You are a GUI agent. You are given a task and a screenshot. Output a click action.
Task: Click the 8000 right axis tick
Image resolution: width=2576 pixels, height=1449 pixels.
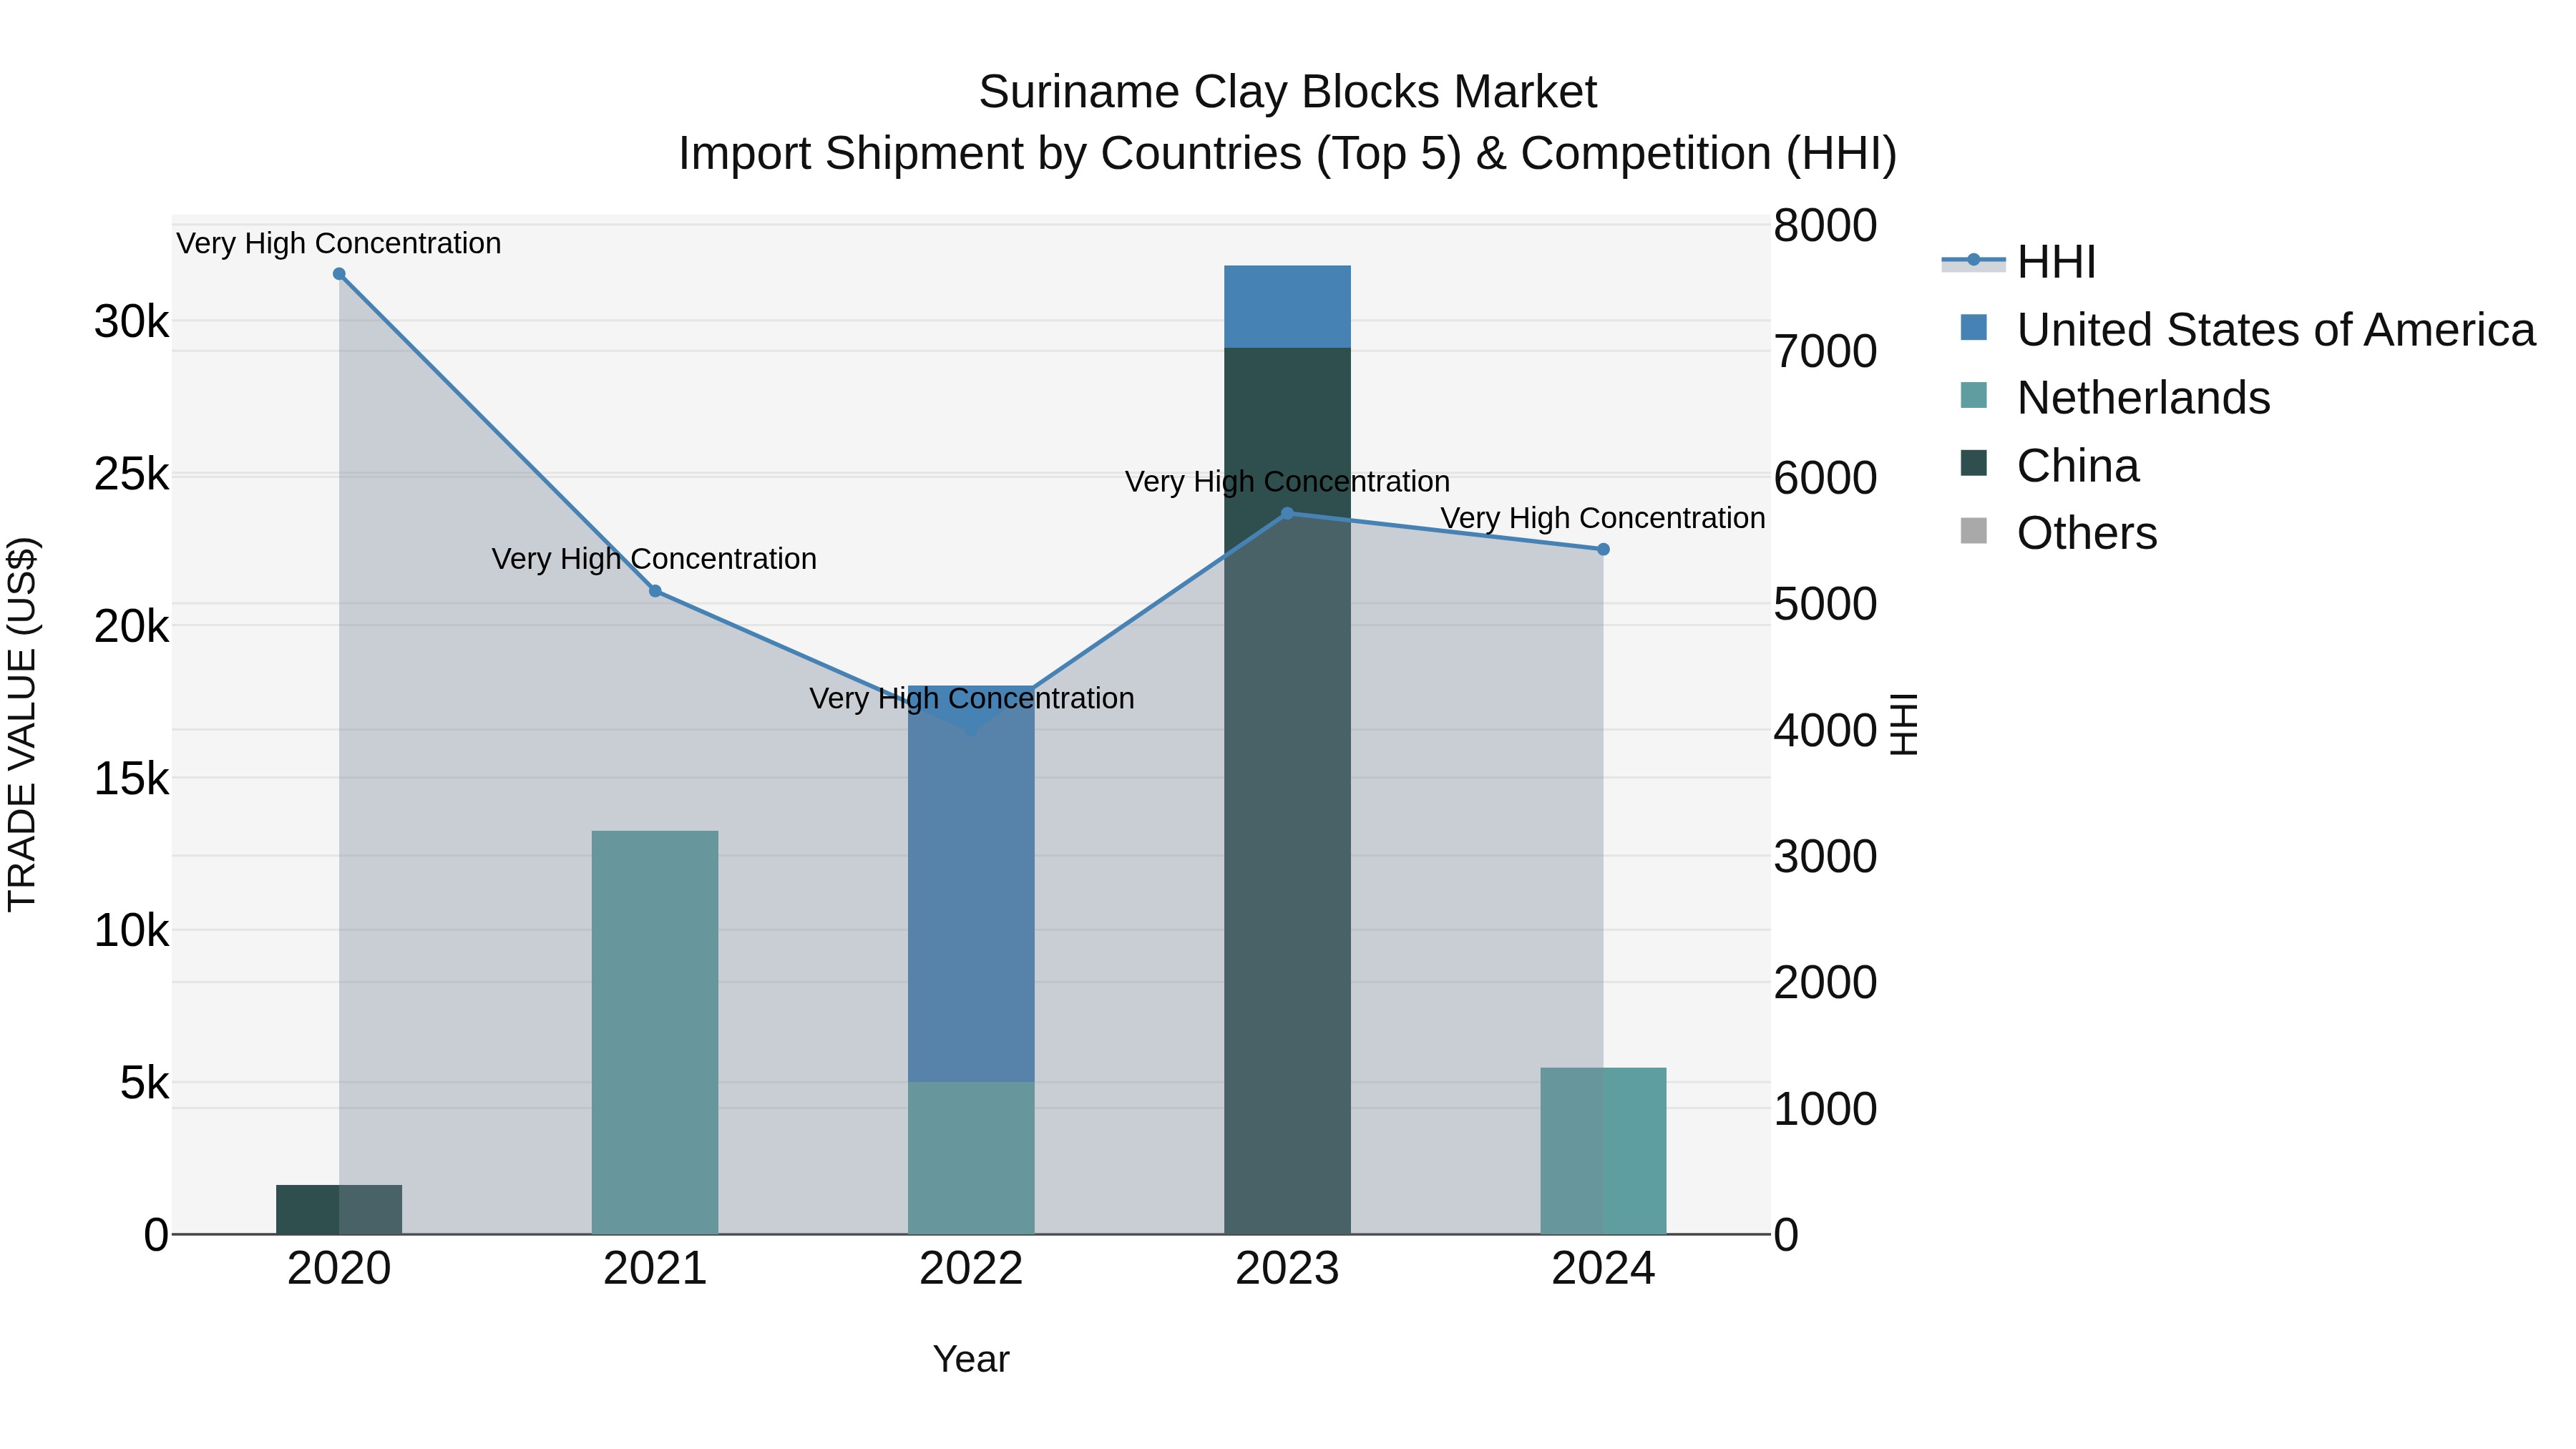coord(1825,225)
